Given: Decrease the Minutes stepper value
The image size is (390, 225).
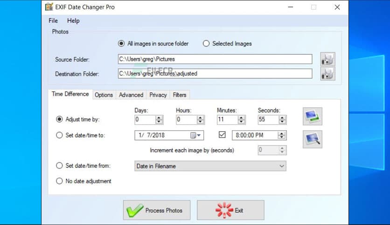Looking at the screenshot, I should point(241,122).
